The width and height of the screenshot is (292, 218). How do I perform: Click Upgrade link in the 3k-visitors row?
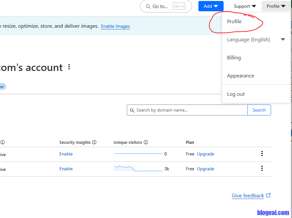pos(206,169)
